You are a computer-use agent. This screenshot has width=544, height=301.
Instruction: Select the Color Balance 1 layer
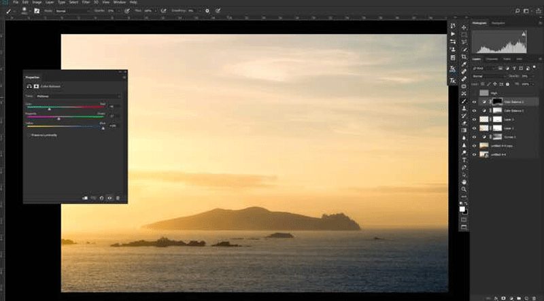(x=513, y=110)
